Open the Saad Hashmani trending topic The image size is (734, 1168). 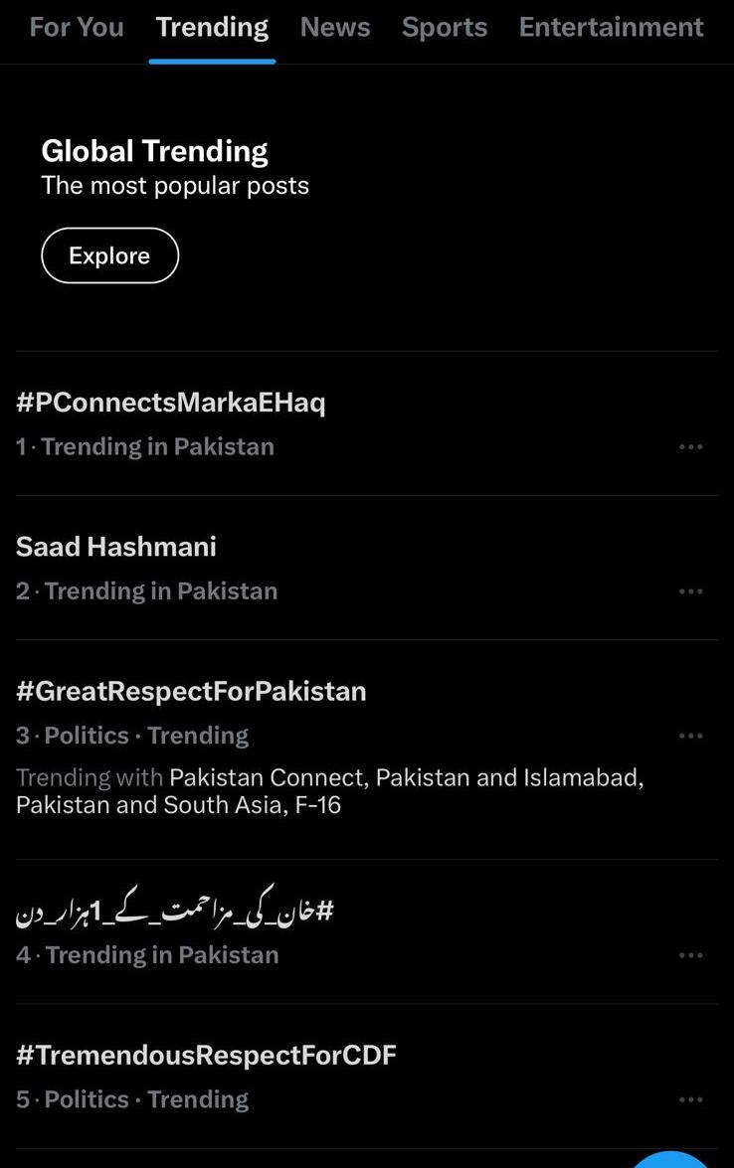[116, 547]
